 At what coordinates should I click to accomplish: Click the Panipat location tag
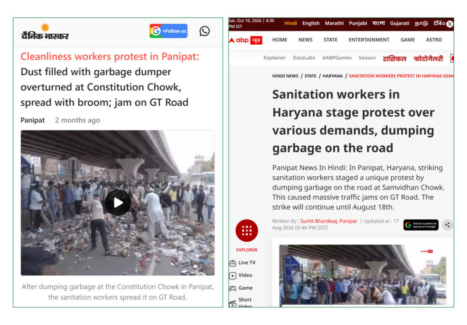point(32,120)
